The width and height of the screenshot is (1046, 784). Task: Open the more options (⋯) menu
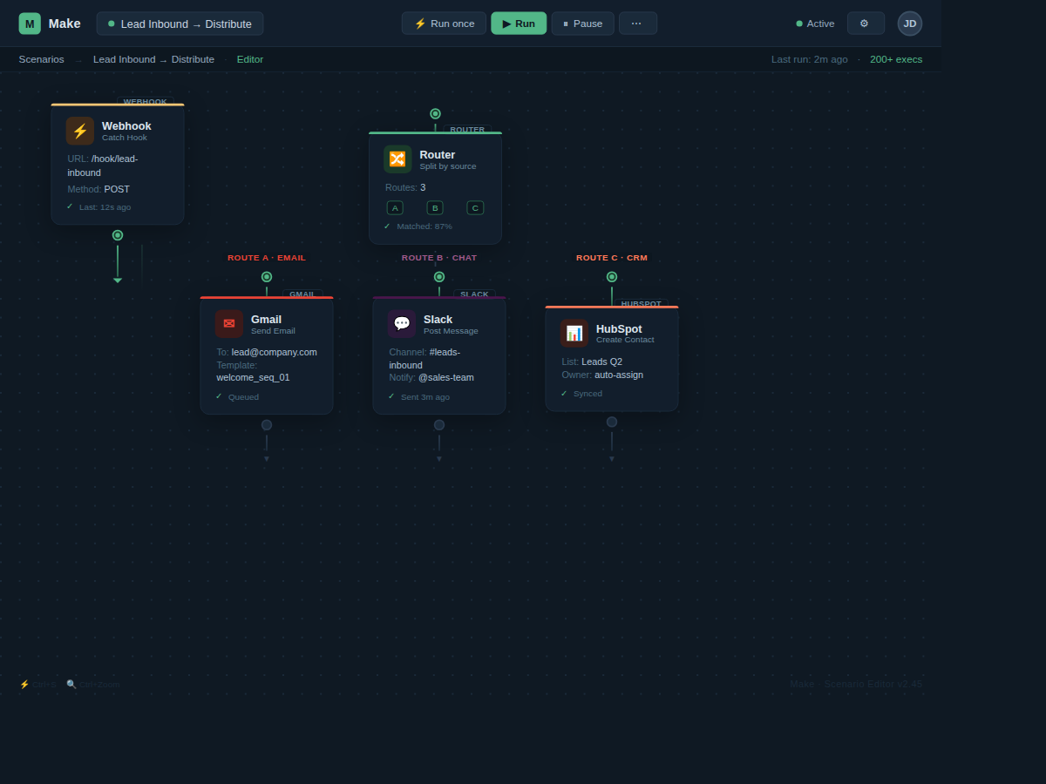click(x=637, y=24)
